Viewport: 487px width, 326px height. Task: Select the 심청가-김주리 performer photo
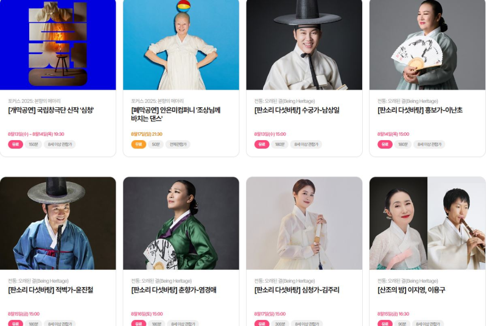304,223
